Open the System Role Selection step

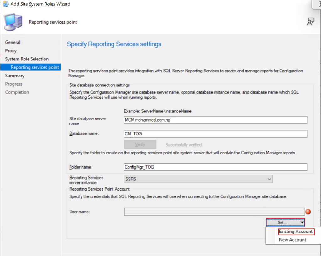tap(27, 59)
